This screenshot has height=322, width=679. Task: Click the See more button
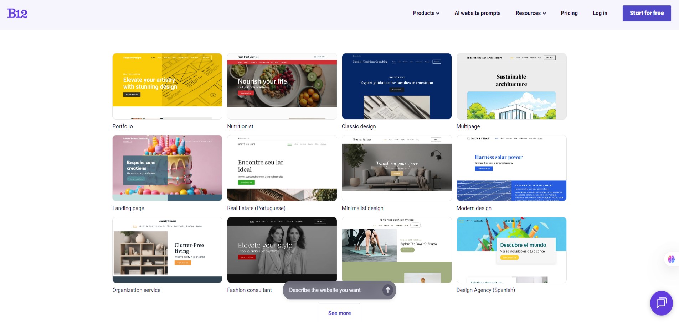(x=339, y=313)
